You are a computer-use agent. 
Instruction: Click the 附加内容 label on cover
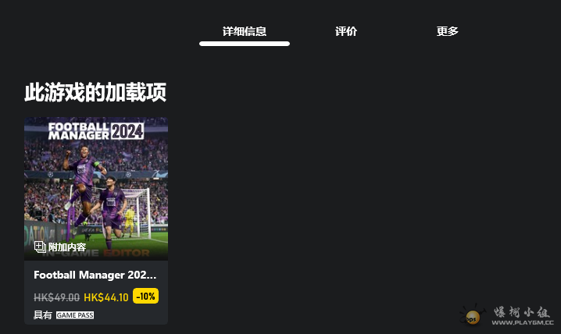click(67, 247)
